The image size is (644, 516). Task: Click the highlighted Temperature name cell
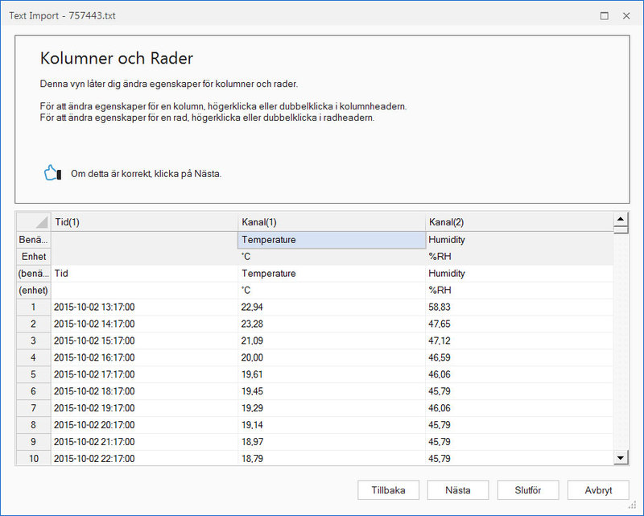(332, 240)
